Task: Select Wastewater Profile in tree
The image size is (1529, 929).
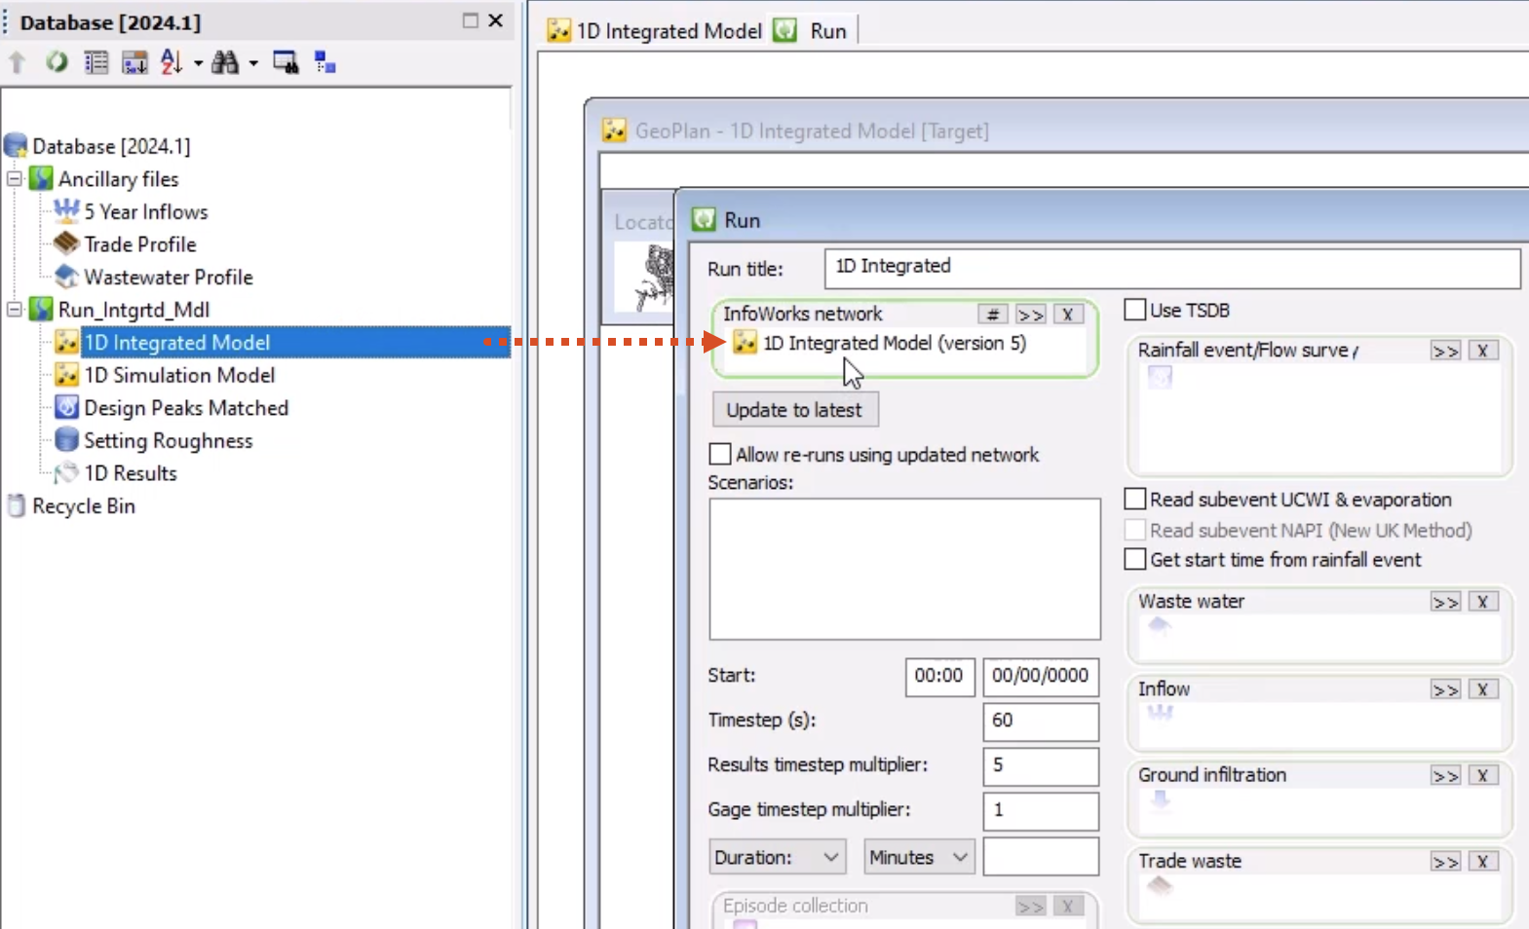Action: [169, 278]
